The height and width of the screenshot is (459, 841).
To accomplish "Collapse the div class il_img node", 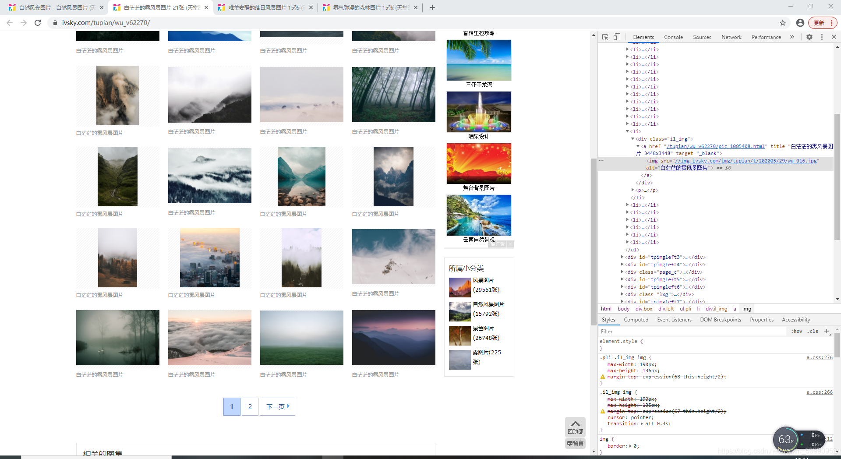I will pyautogui.click(x=633, y=139).
